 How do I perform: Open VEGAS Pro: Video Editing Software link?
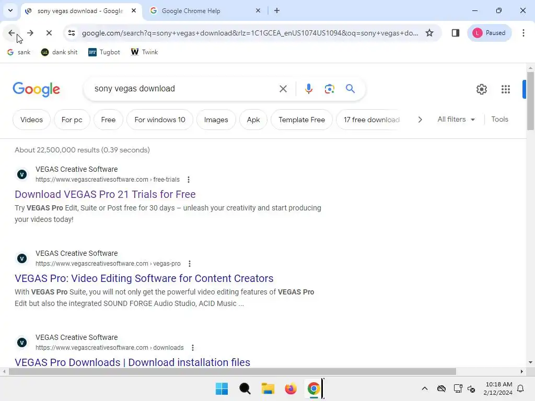point(144,279)
